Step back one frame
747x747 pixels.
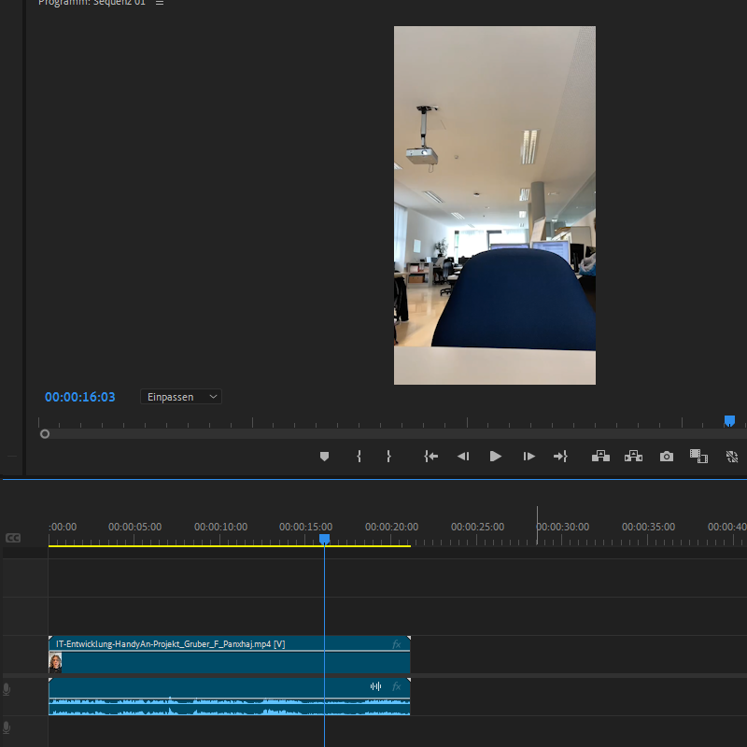point(463,457)
